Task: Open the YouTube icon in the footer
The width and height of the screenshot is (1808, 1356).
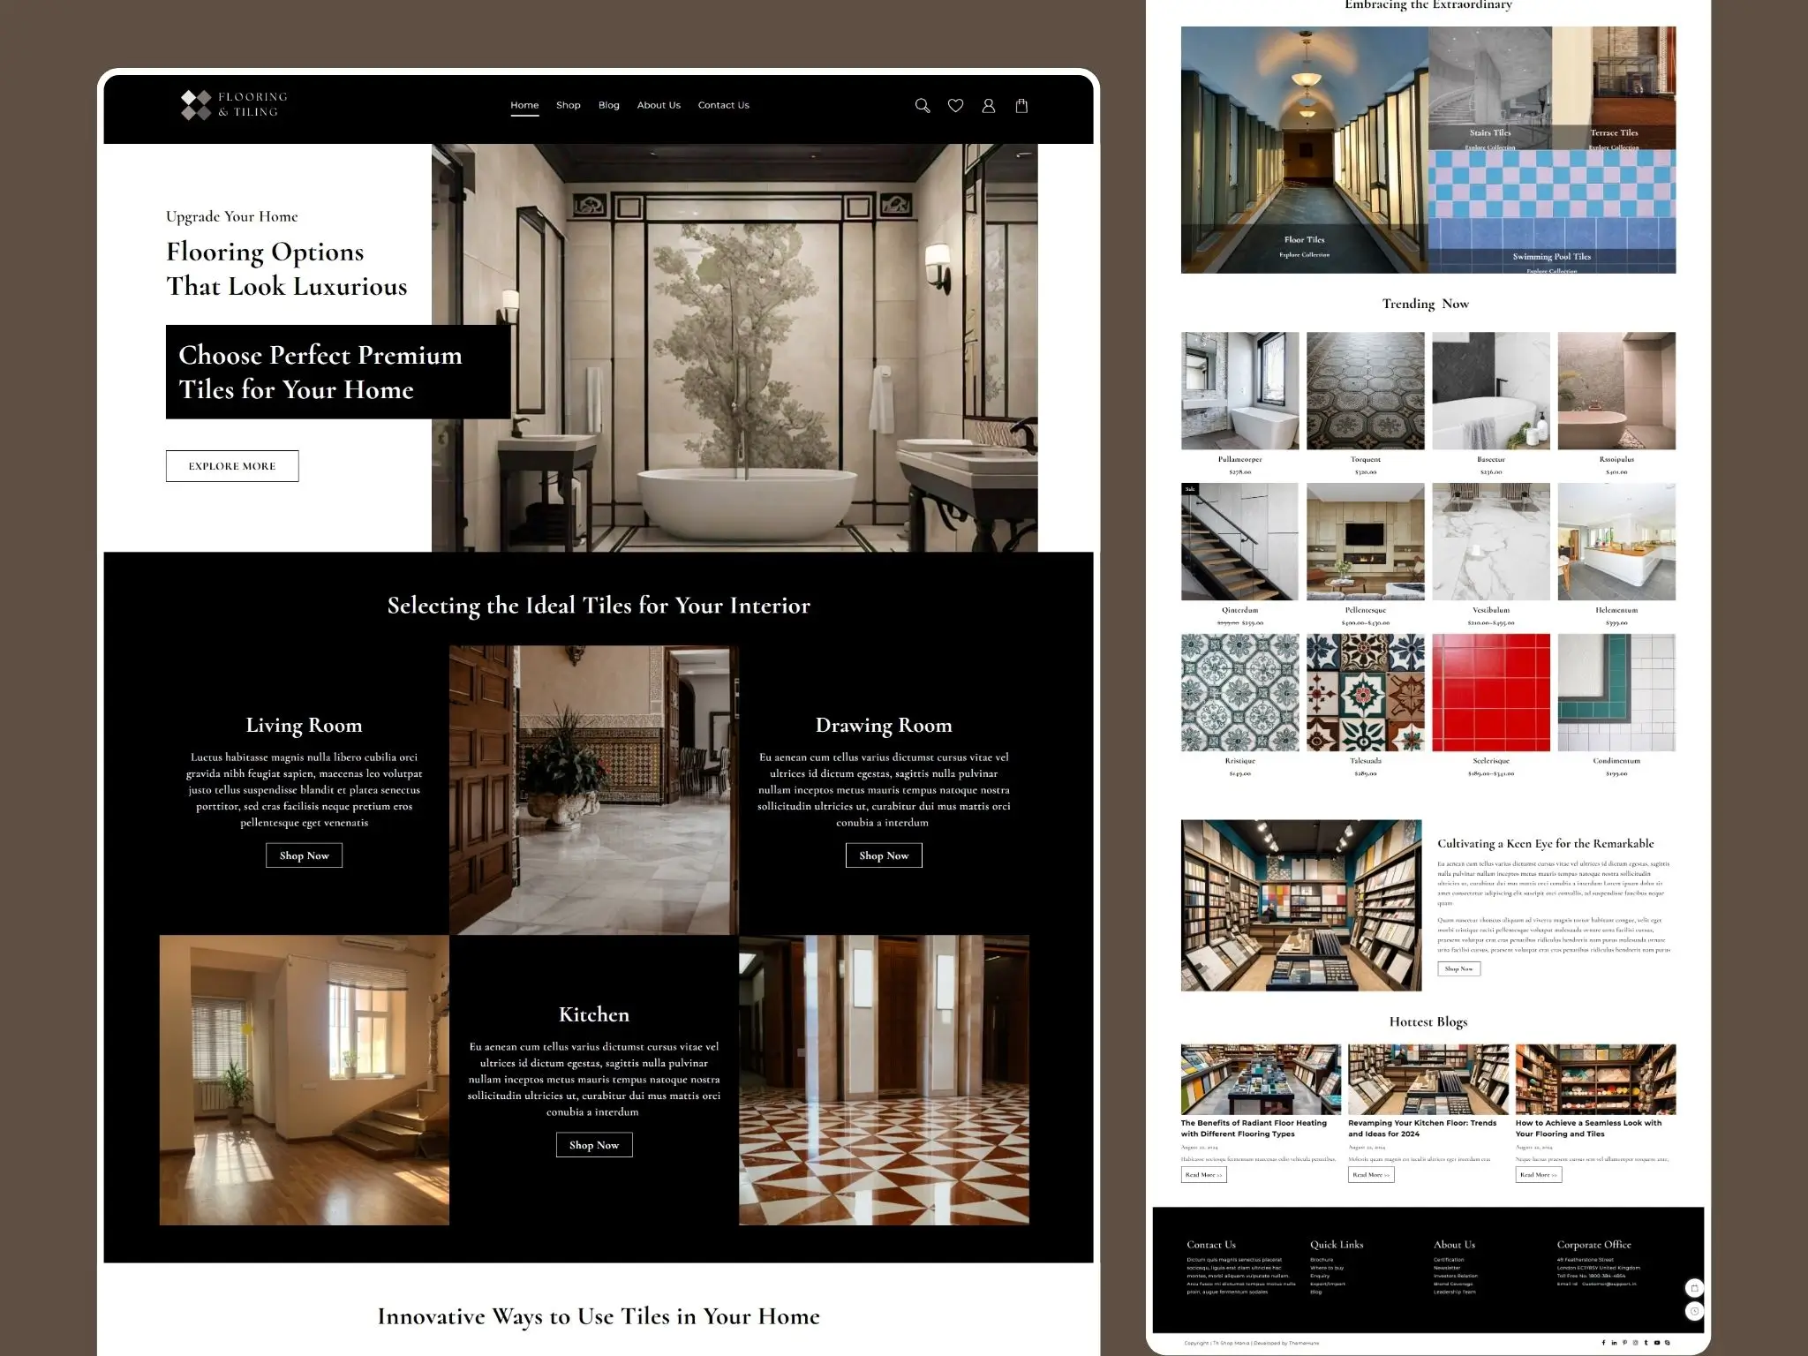Action: tap(1657, 1343)
